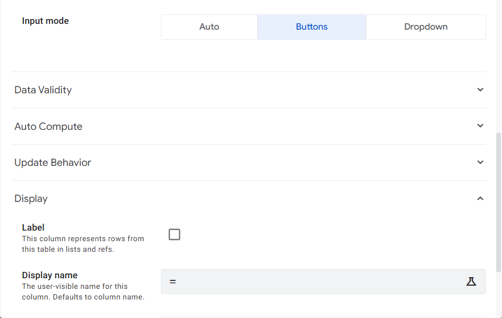Select Dropdown input mode
Image resolution: width=502 pixels, height=318 pixels.
426,27
